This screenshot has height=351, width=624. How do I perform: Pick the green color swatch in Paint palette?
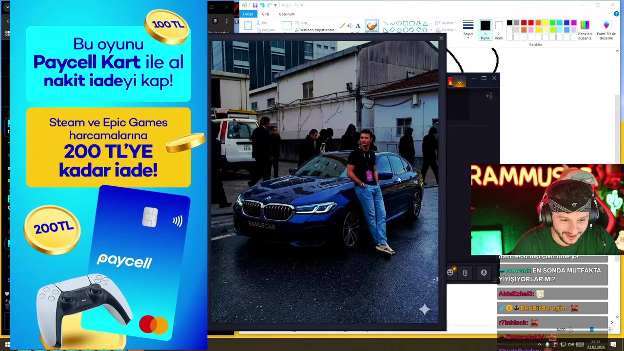click(x=552, y=23)
